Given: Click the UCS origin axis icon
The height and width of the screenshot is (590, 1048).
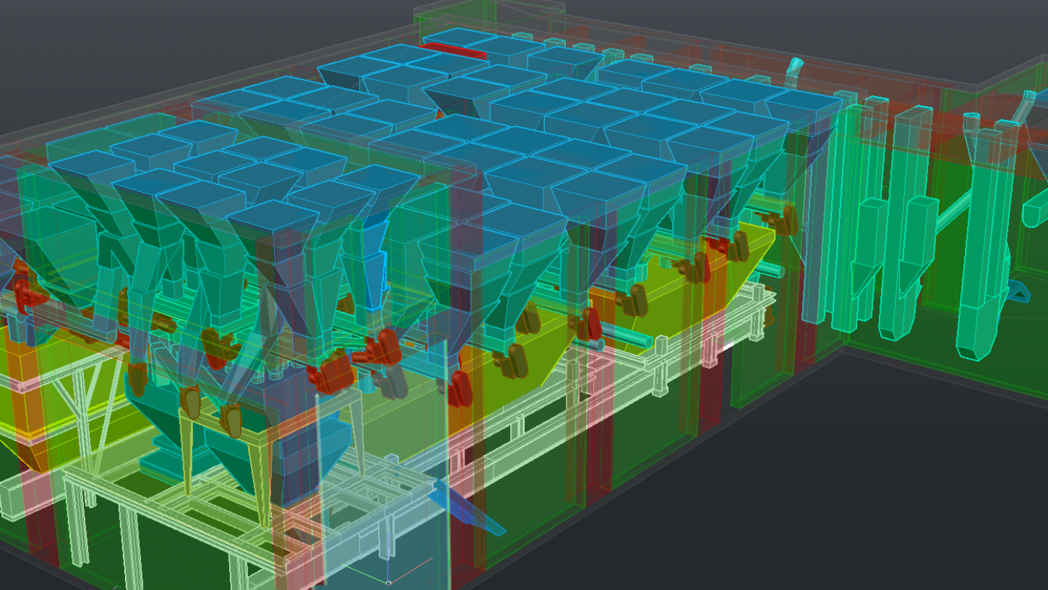Looking at the screenshot, I should tap(388, 581).
